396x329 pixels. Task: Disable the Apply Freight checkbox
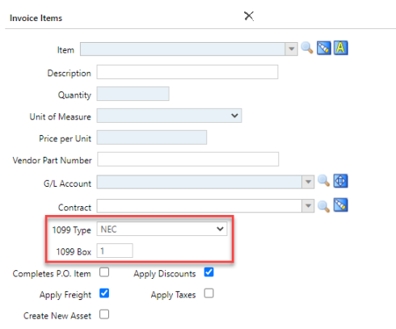[x=104, y=293]
